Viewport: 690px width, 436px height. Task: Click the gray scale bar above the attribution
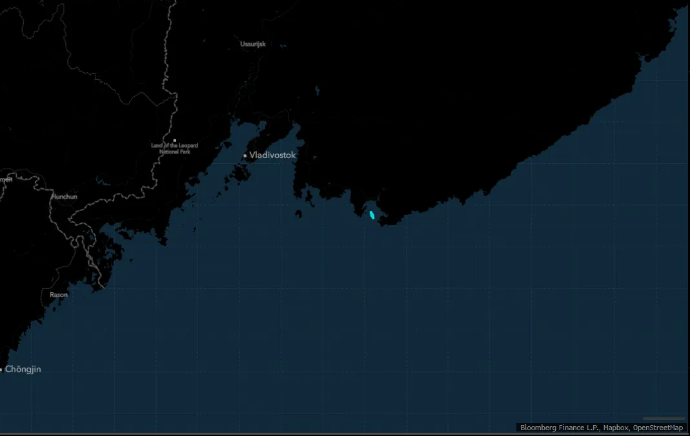[x=664, y=419]
